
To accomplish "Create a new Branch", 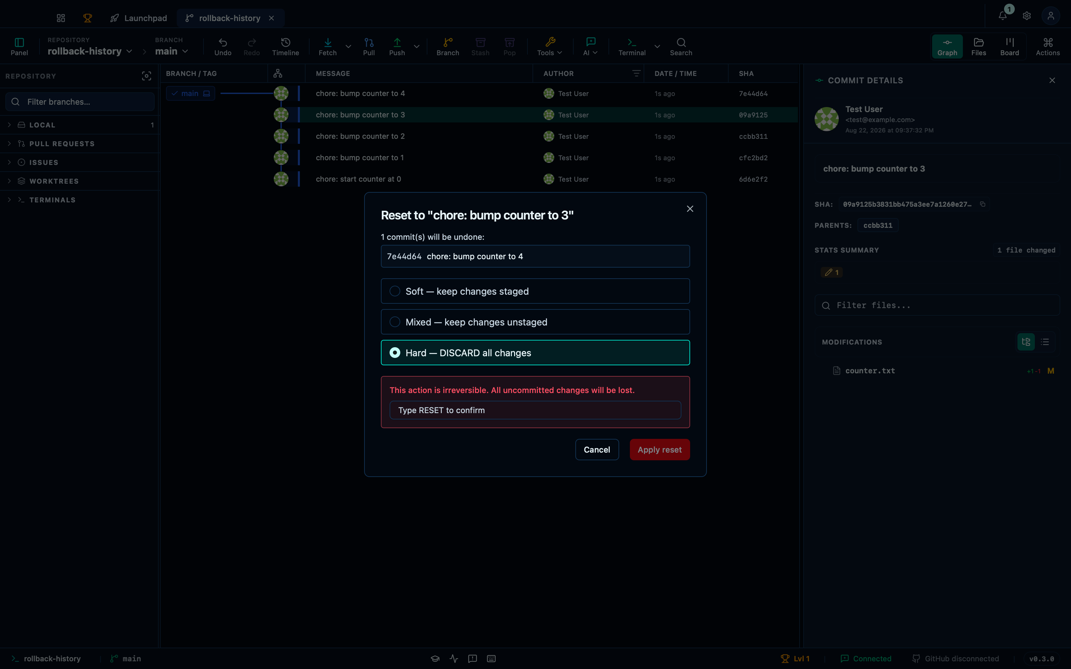I will pos(447,46).
